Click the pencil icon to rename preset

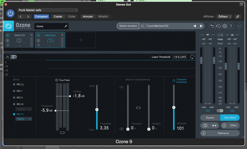[x=65, y=26]
